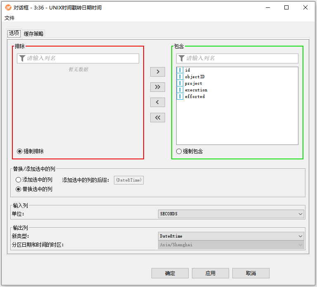Open the 文件 menu
The image size is (317, 287).
pyautogui.click(x=9, y=18)
